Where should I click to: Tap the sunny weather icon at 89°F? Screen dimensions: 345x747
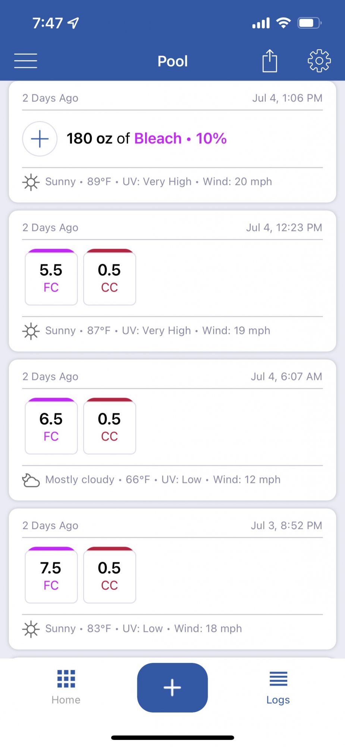tap(31, 182)
